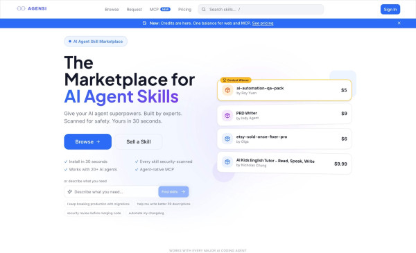Open the Browse nav item
Viewport: 416px width, 253px height.
click(112, 9)
